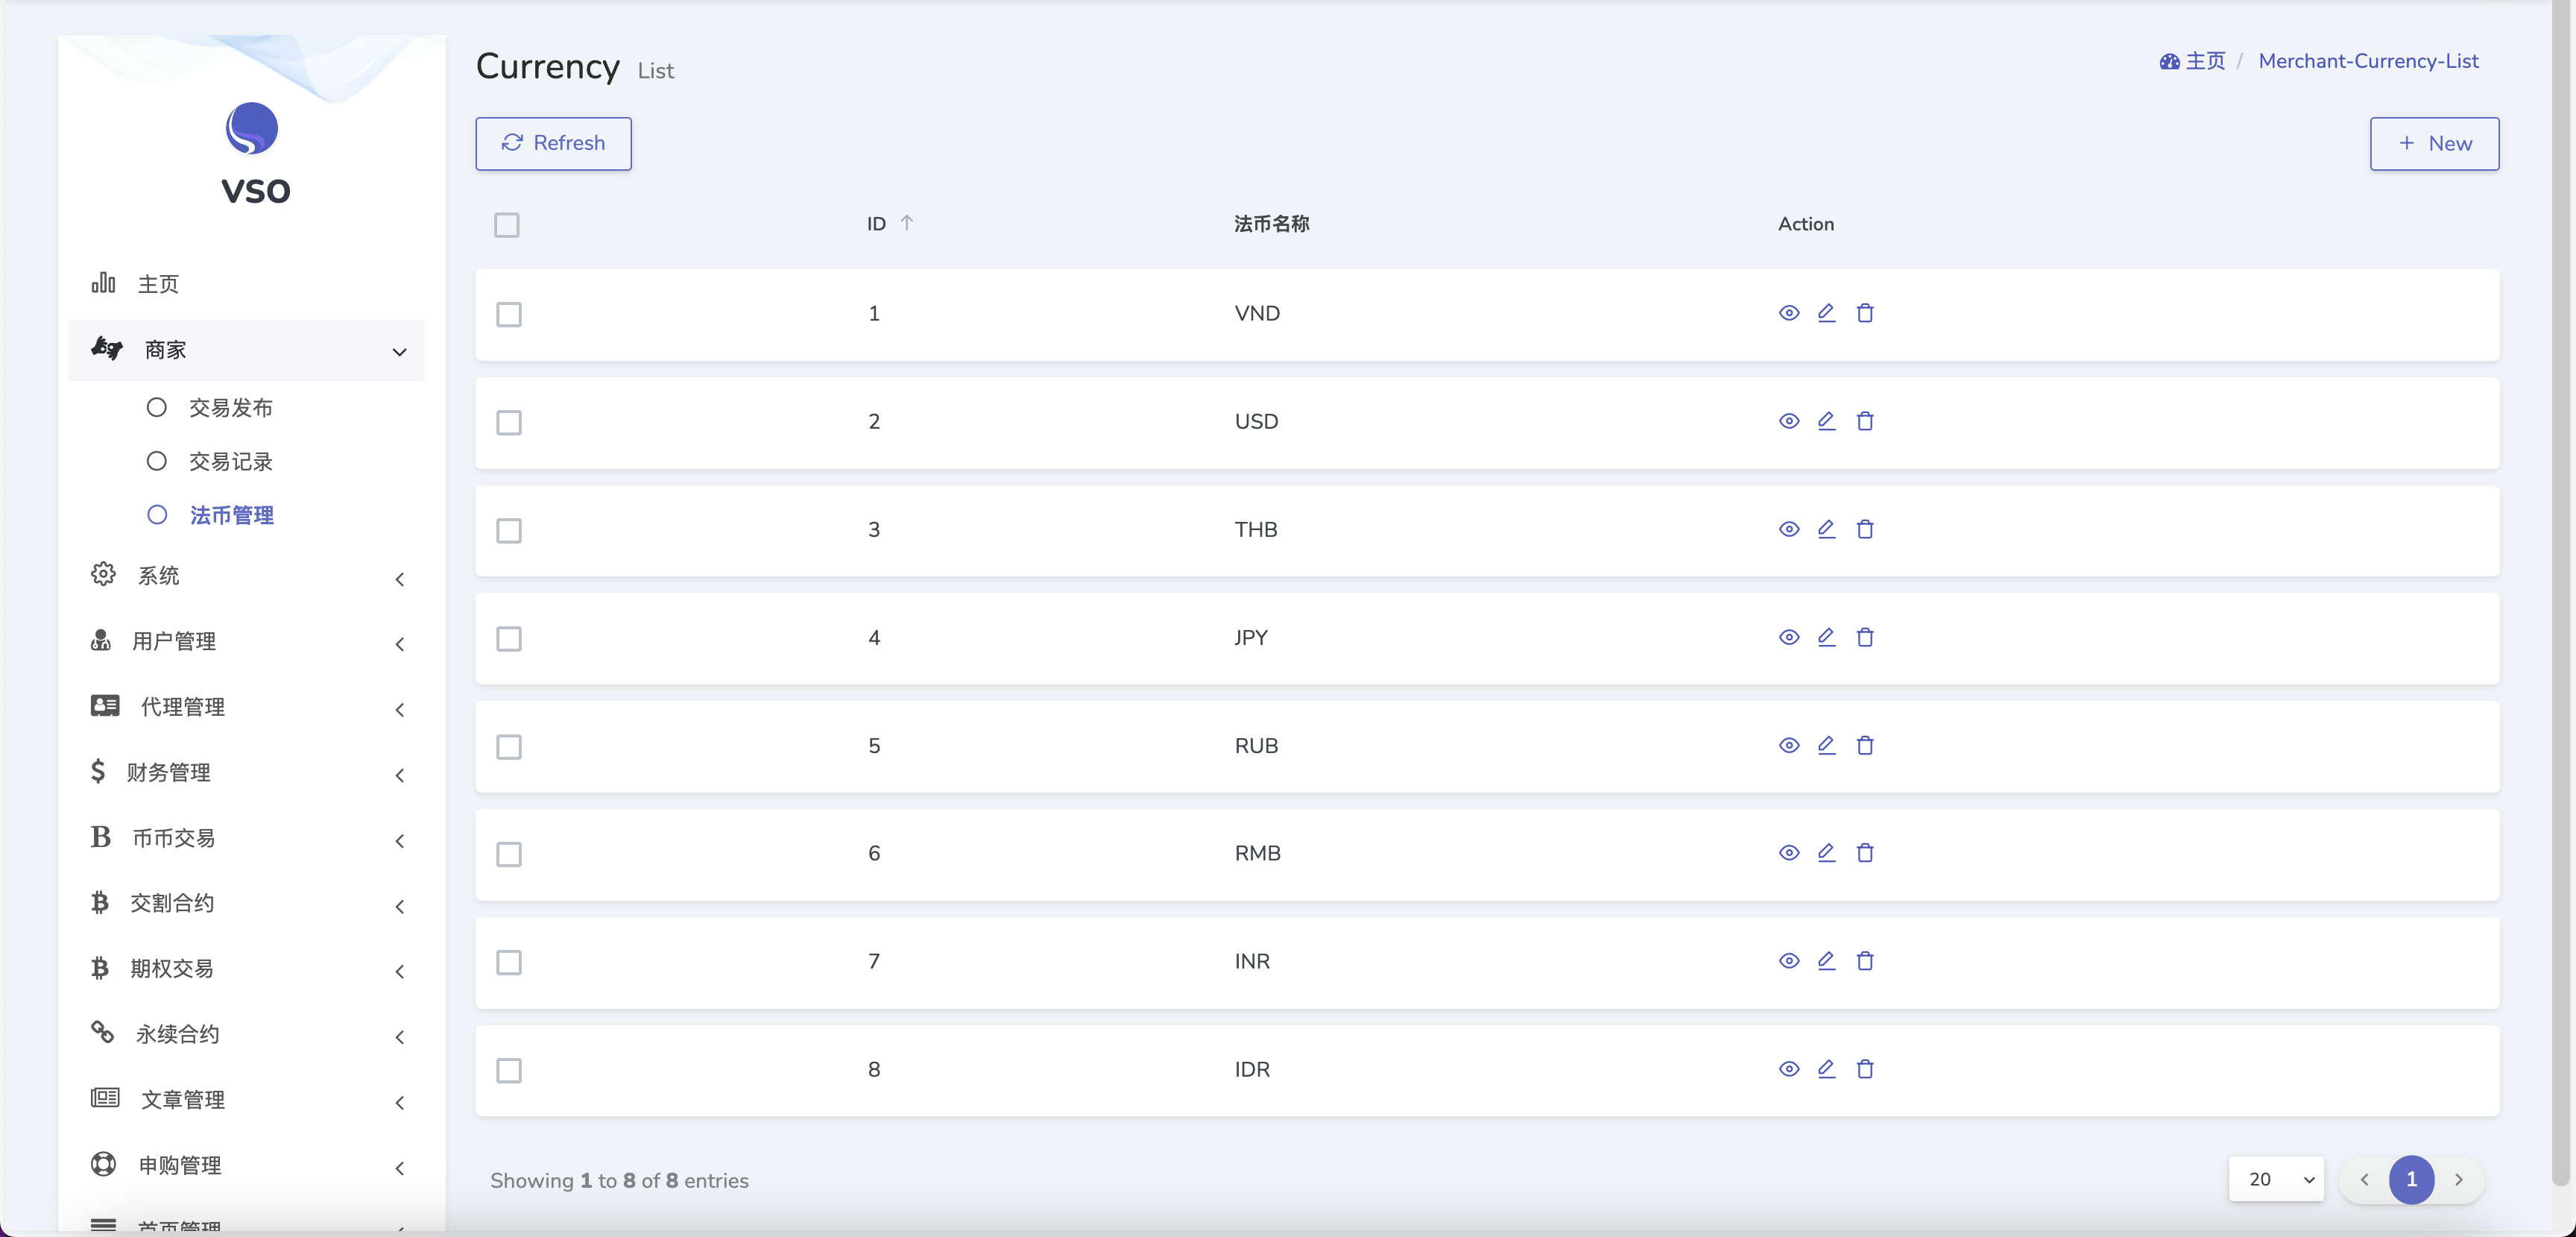Click the New button to add currency
Viewport: 2576px width, 1237px height.
(x=2437, y=143)
